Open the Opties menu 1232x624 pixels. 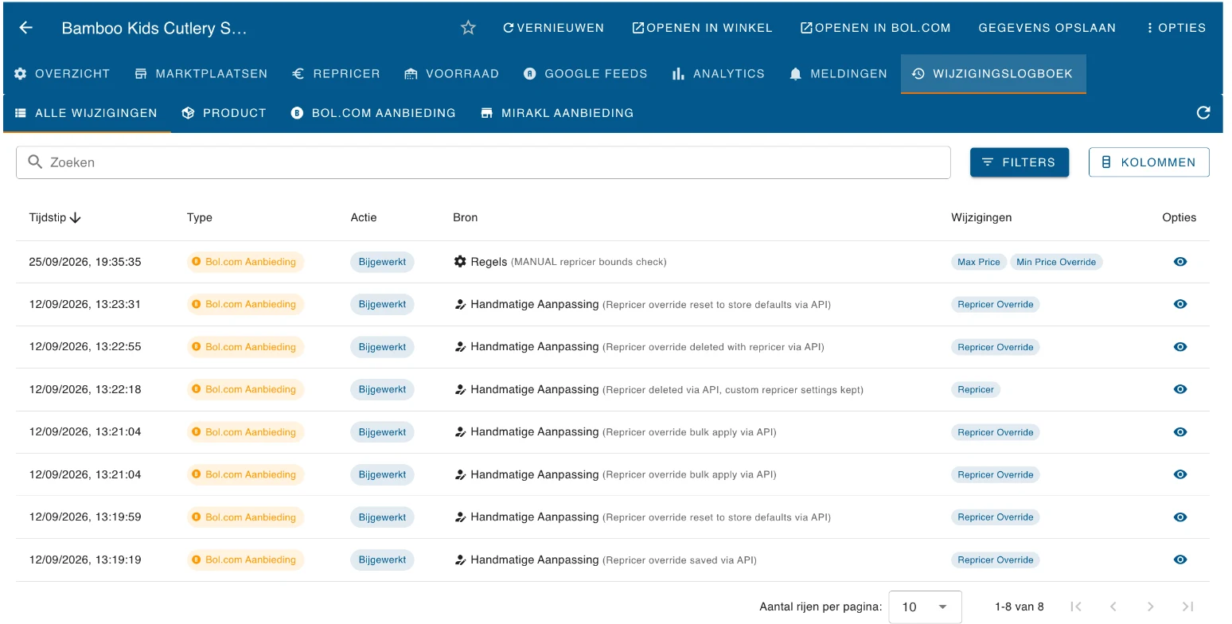[x=1176, y=28]
